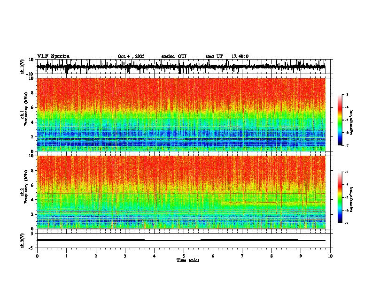Click the ch.2 spectrogram color scale bar

tap(340, 197)
